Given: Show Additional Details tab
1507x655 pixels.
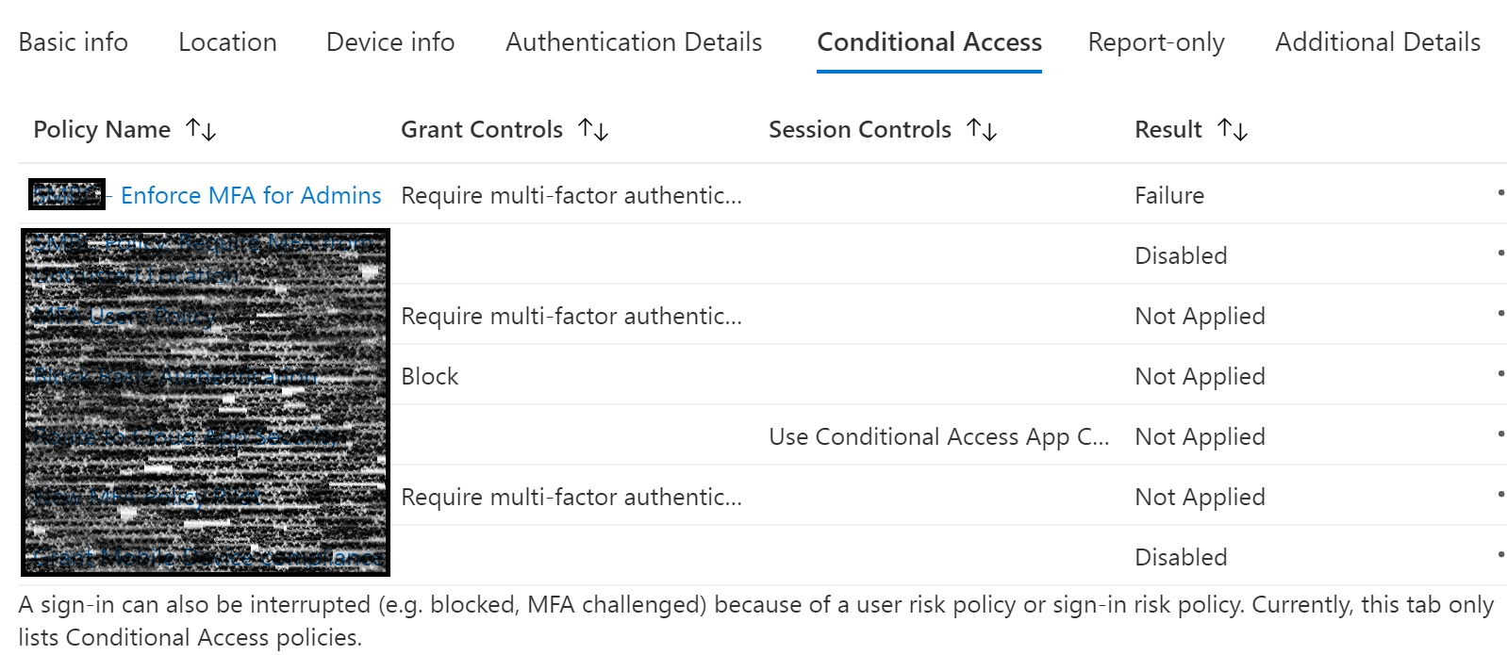Looking at the screenshot, I should pos(1378,42).
